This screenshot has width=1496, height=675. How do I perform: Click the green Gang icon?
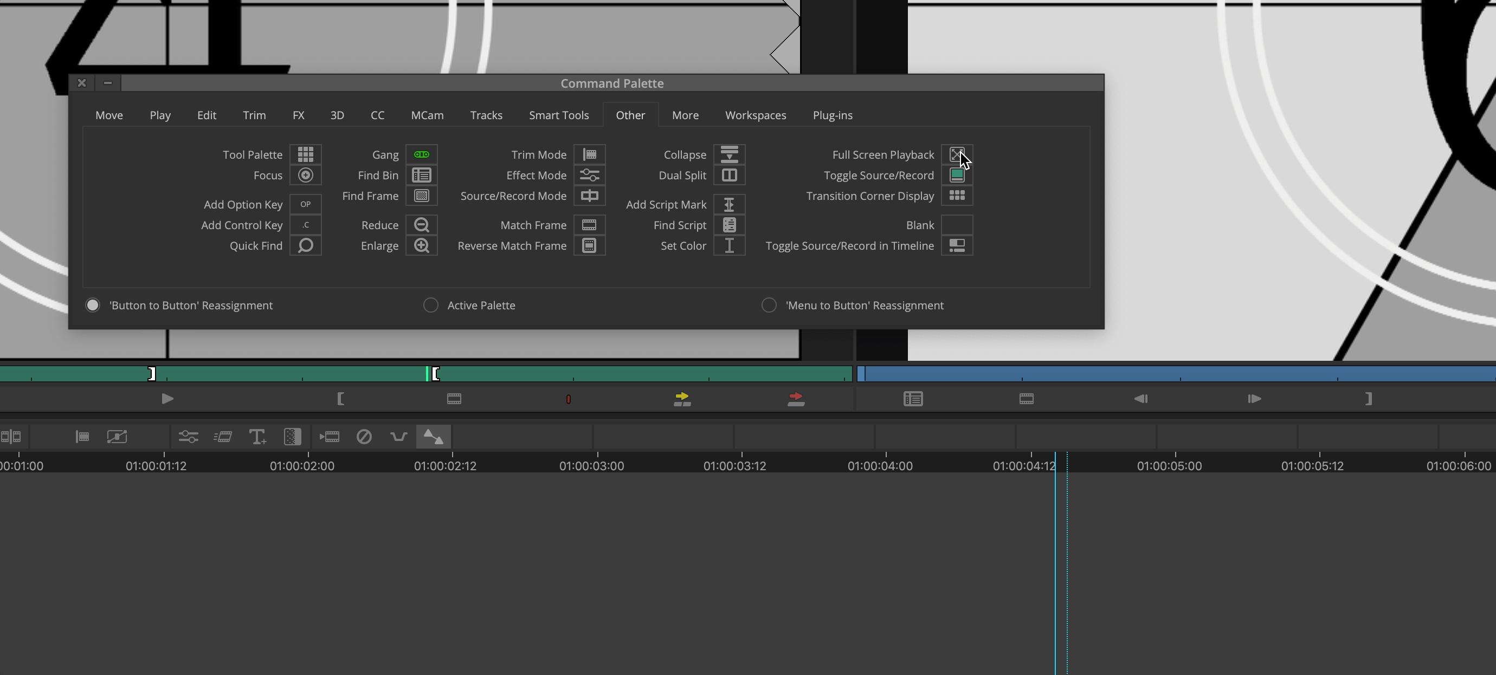(422, 154)
